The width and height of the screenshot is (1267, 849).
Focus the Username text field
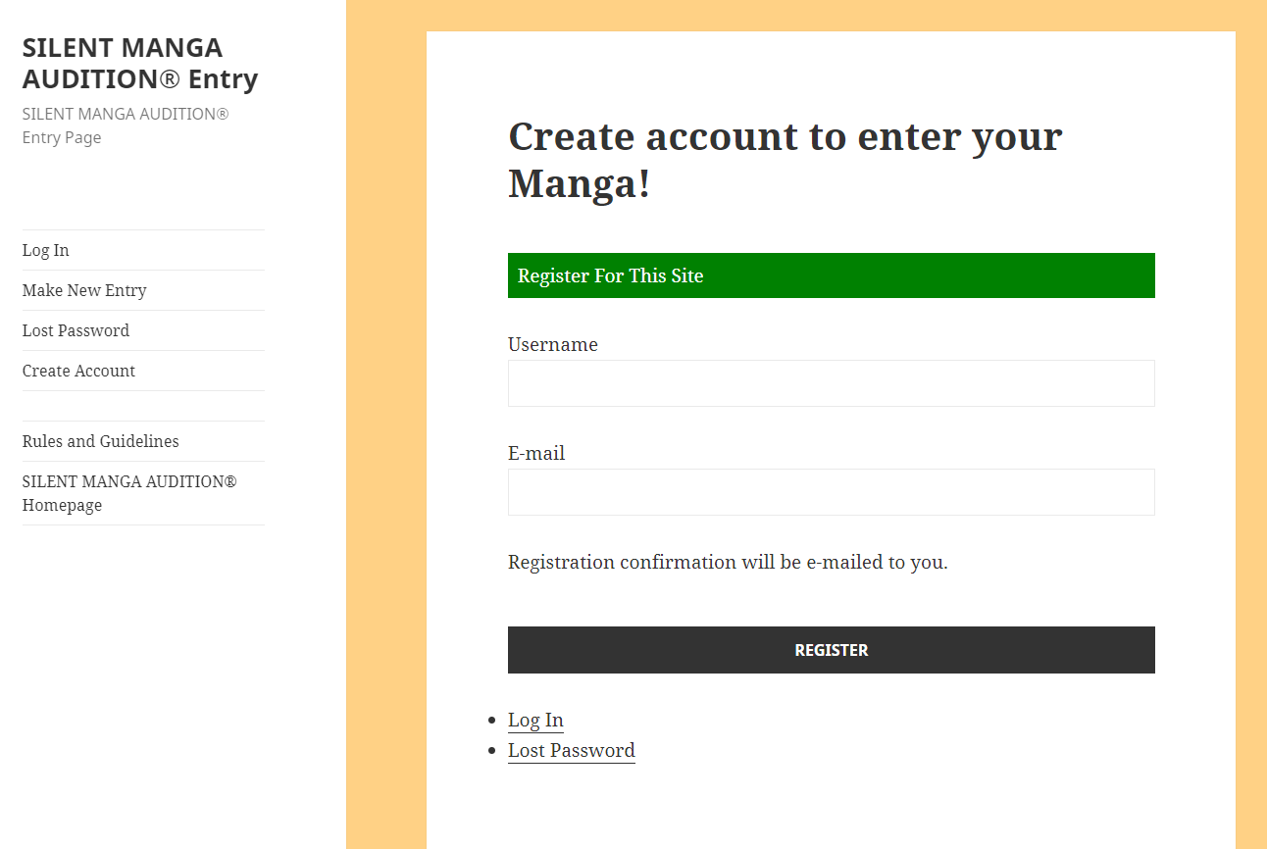[x=831, y=383]
